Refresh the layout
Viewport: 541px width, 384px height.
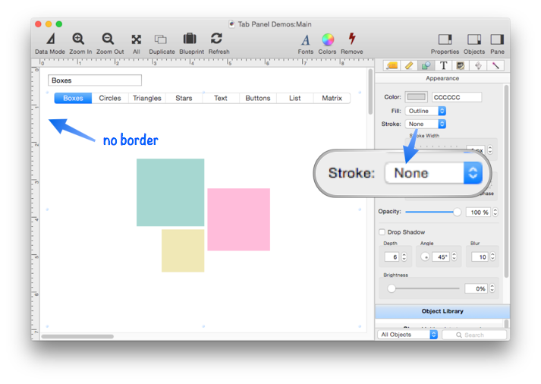tap(217, 39)
